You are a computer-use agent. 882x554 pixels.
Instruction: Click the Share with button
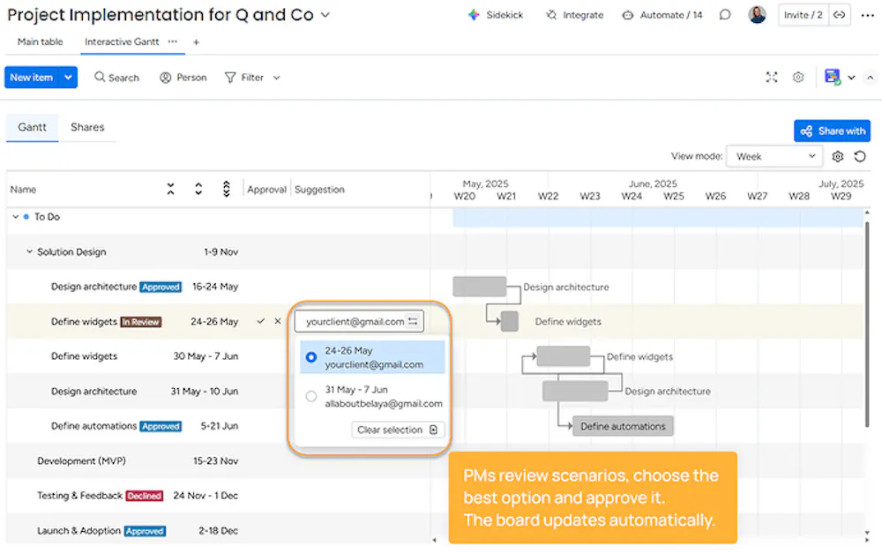[832, 131]
